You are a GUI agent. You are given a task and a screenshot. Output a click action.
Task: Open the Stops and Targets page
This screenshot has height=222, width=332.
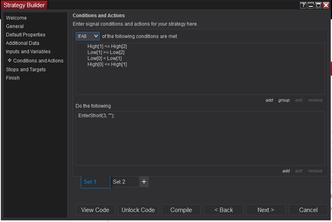tap(26, 70)
